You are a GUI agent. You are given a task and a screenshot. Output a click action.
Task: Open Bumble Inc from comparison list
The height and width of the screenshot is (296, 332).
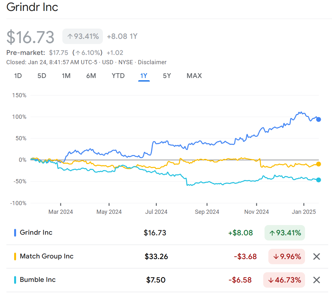(x=38, y=280)
